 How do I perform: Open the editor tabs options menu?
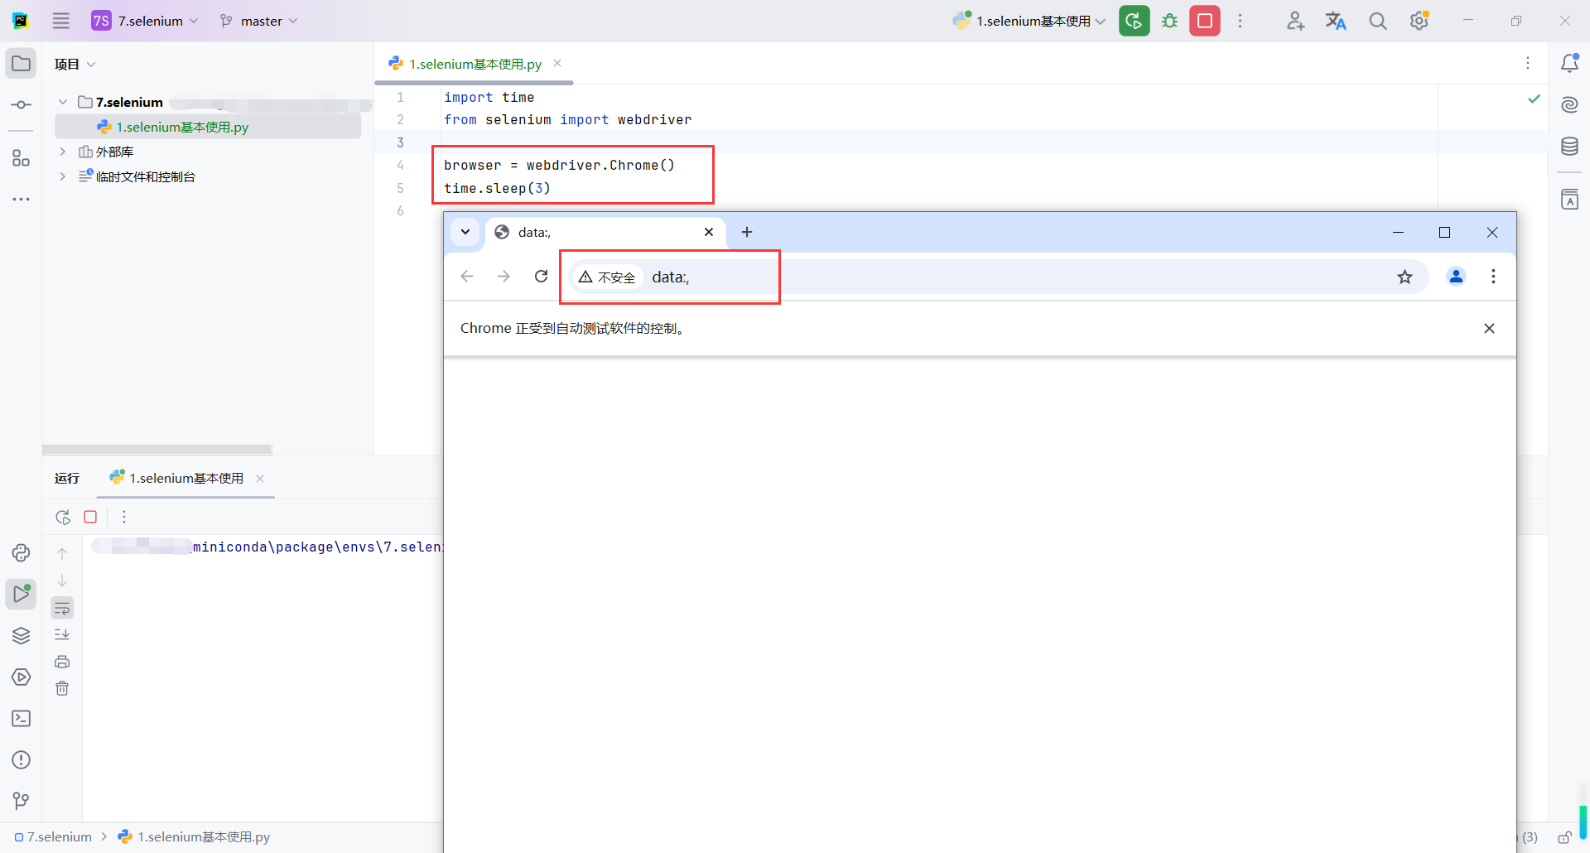tap(1528, 63)
